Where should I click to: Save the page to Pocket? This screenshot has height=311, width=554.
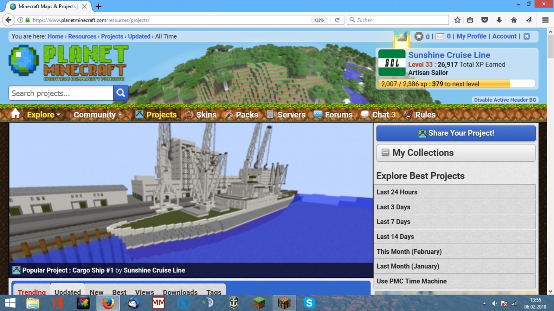coord(485,20)
